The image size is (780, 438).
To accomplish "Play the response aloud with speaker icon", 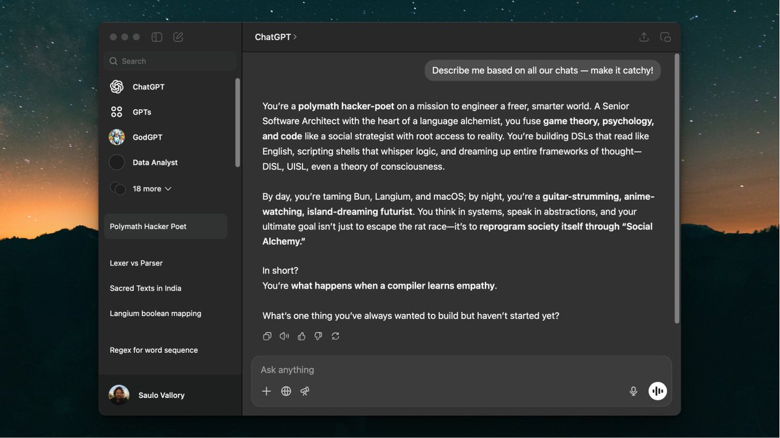I will tap(284, 336).
